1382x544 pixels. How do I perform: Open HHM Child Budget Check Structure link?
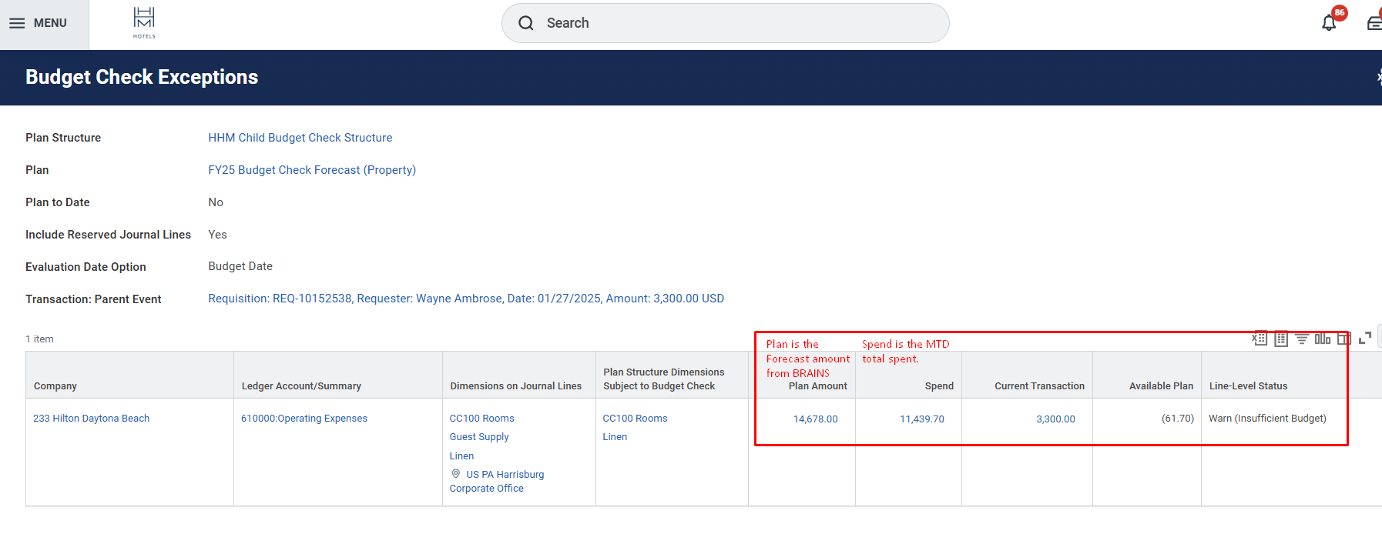pos(300,138)
